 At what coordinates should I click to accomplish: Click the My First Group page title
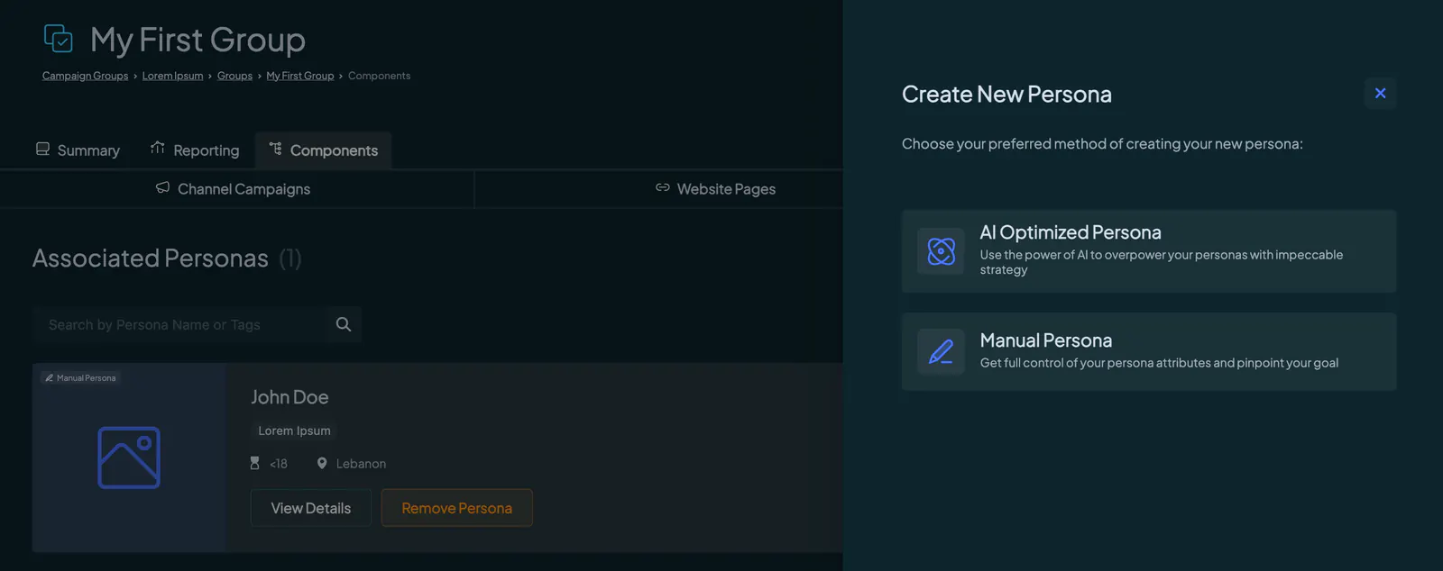(198, 40)
